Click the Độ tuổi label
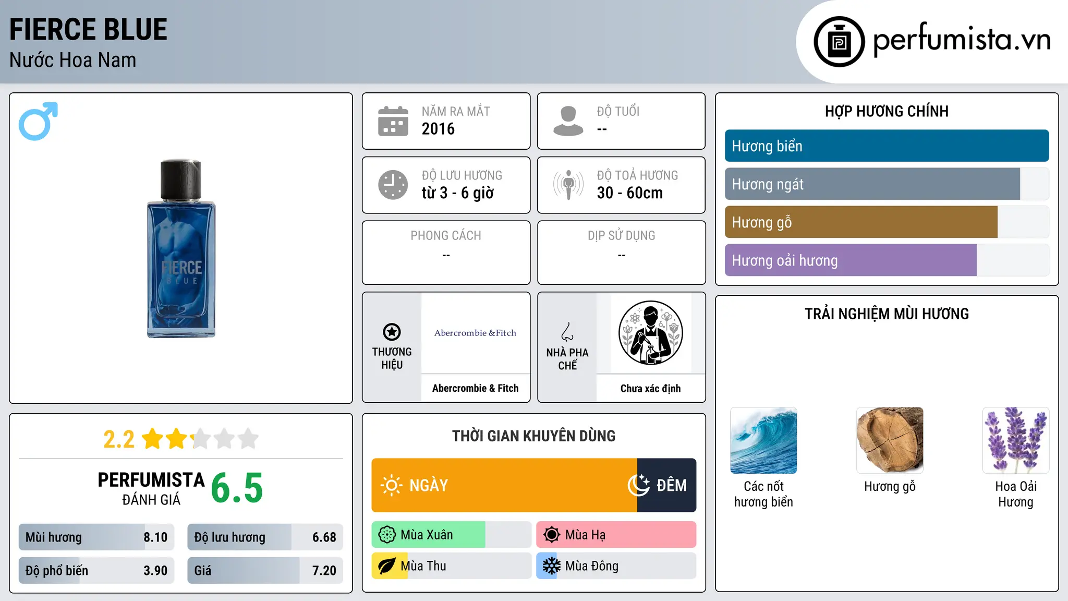Image resolution: width=1068 pixels, height=601 pixels. pyautogui.click(x=618, y=111)
